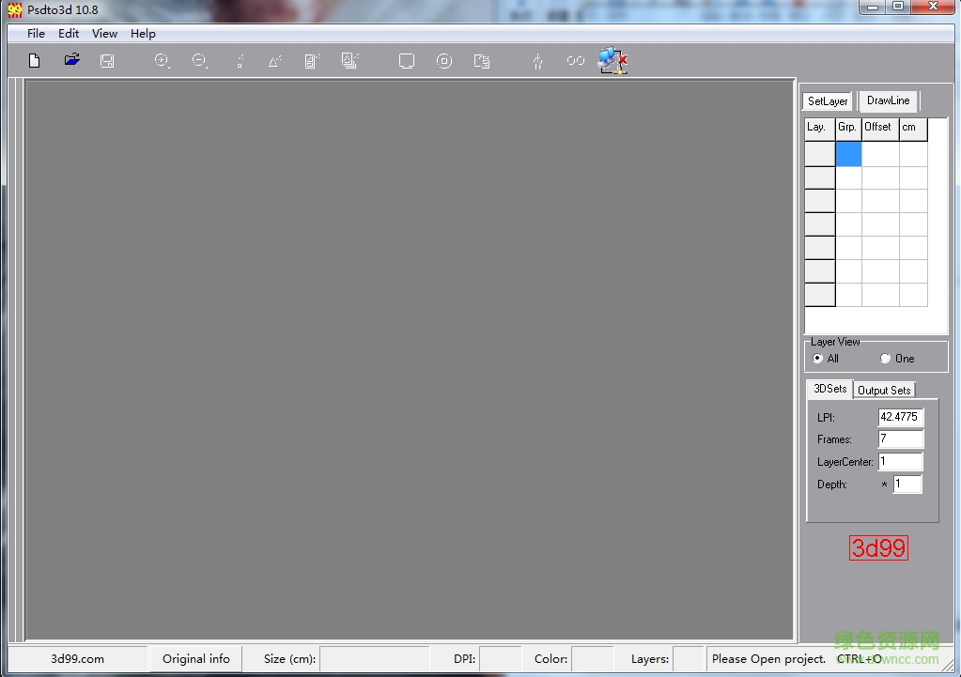Open a project with the folder icon

(x=71, y=60)
